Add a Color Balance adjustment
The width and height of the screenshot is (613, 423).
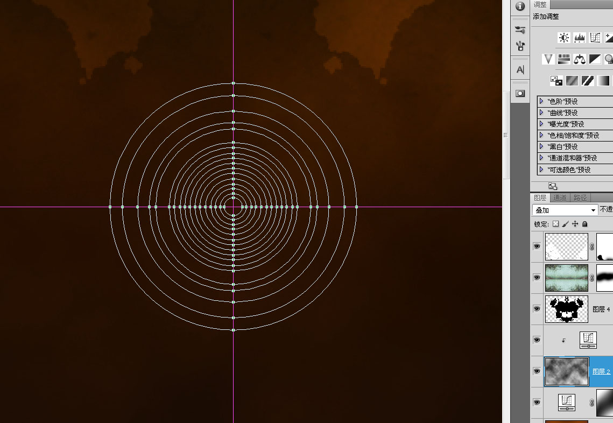(x=580, y=59)
